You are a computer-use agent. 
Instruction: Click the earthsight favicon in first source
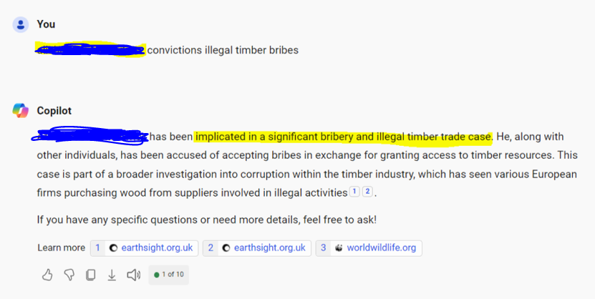coord(113,248)
